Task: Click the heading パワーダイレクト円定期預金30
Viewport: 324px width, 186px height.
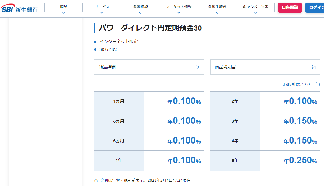Action: (150, 28)
